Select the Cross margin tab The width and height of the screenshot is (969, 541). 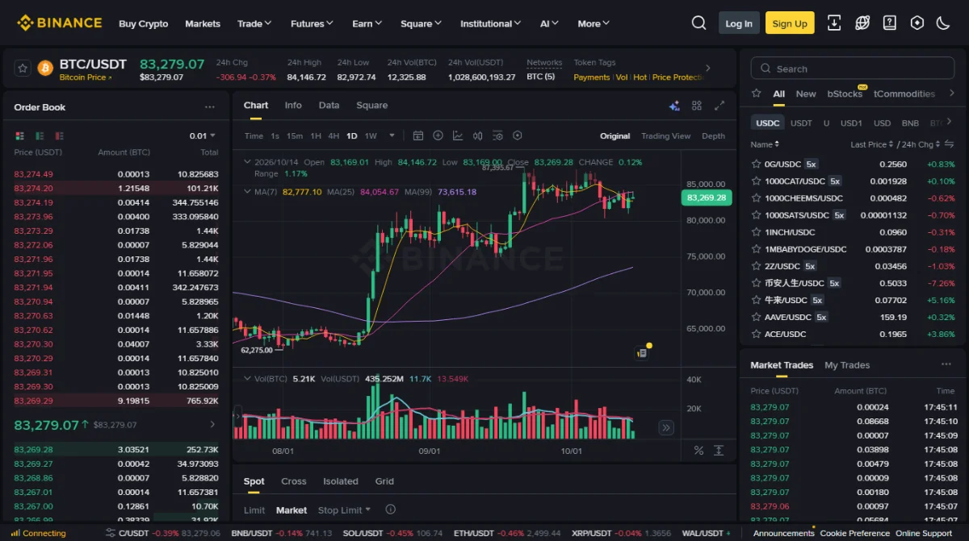tap(294, 481)
